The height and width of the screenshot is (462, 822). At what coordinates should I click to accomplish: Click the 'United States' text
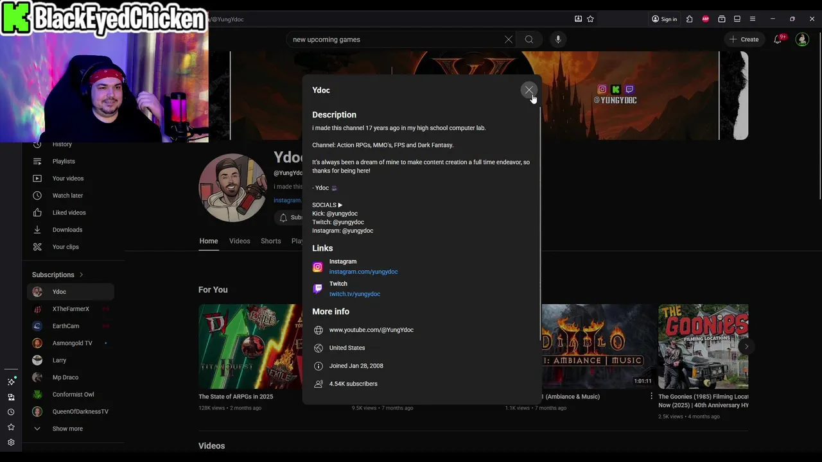point(347,348)
